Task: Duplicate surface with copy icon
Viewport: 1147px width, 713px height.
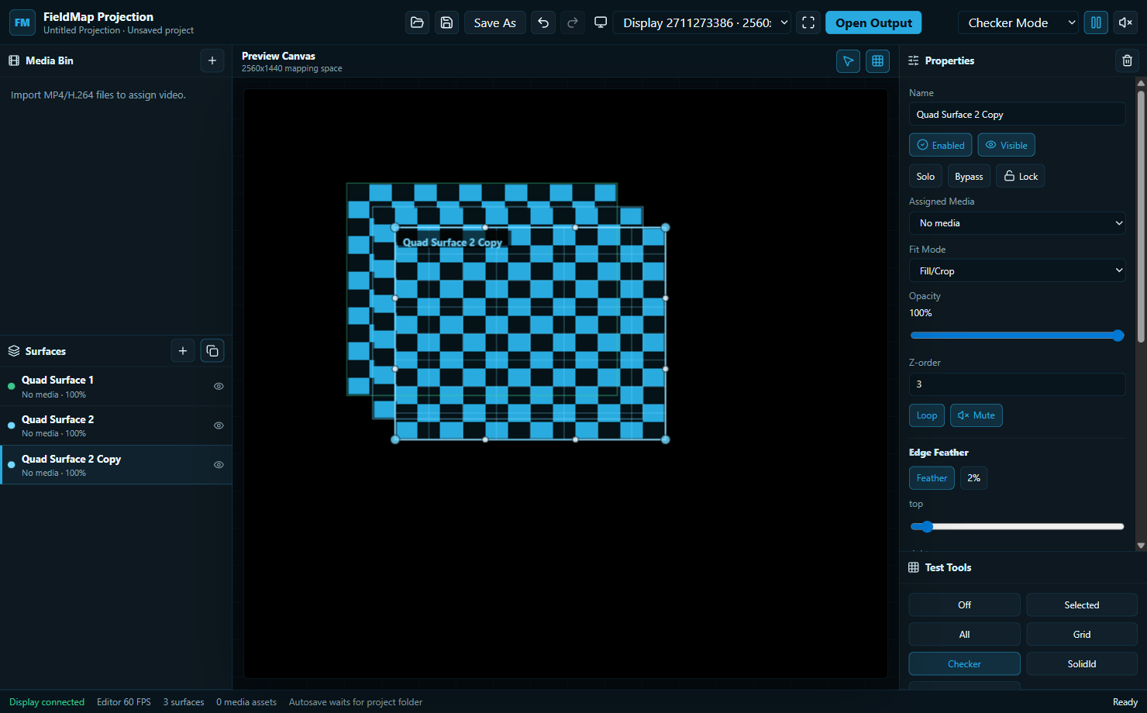Action: [x=212, y=351]
